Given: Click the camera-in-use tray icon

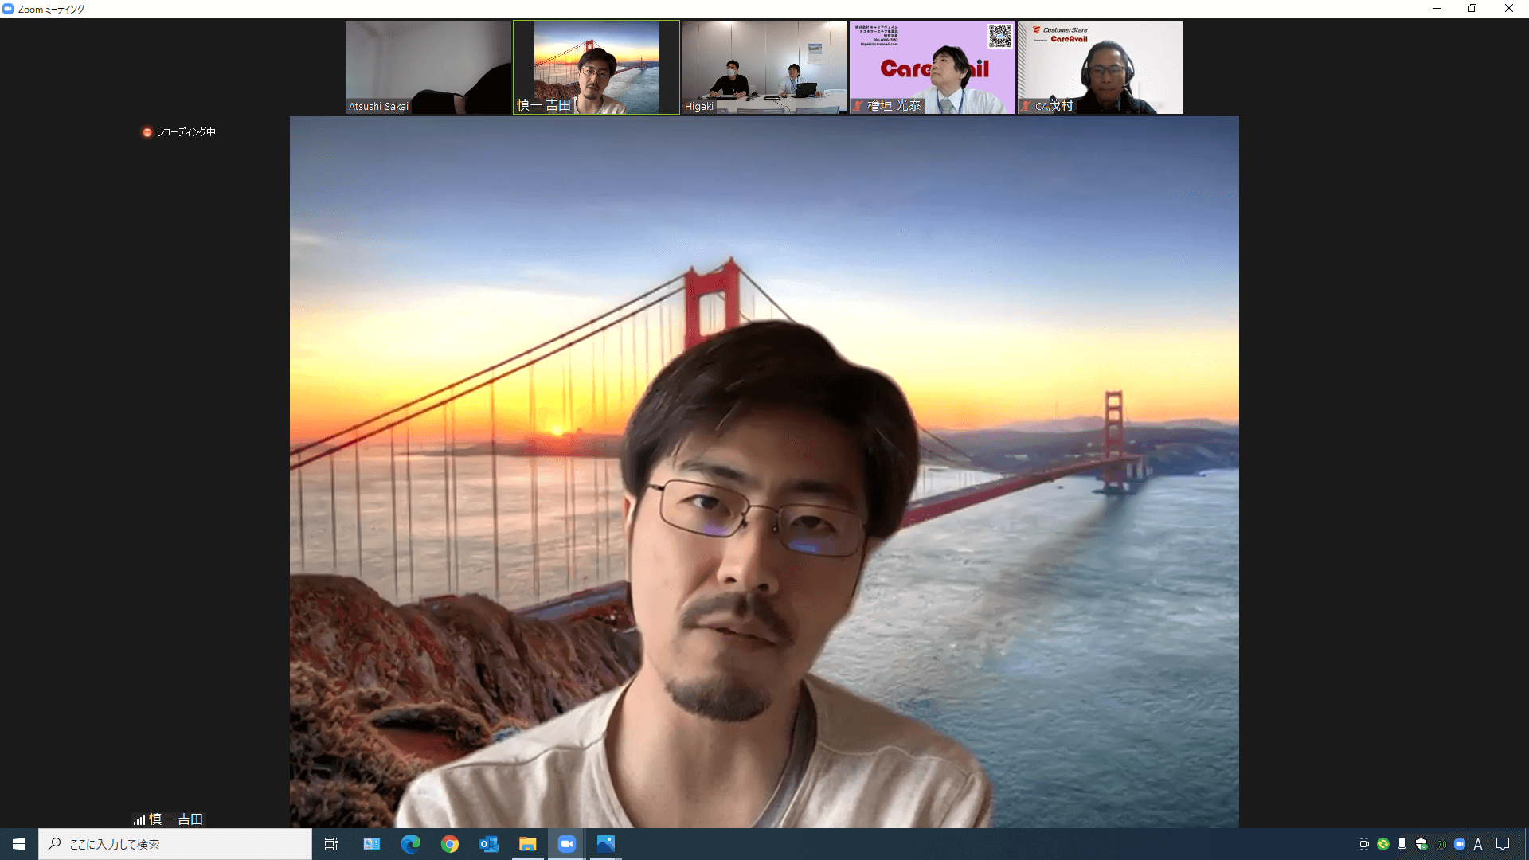Looking at the screenshot, I should 1364,844.
